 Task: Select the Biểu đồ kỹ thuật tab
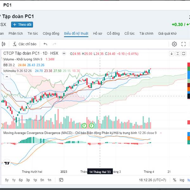coord(76,34)
